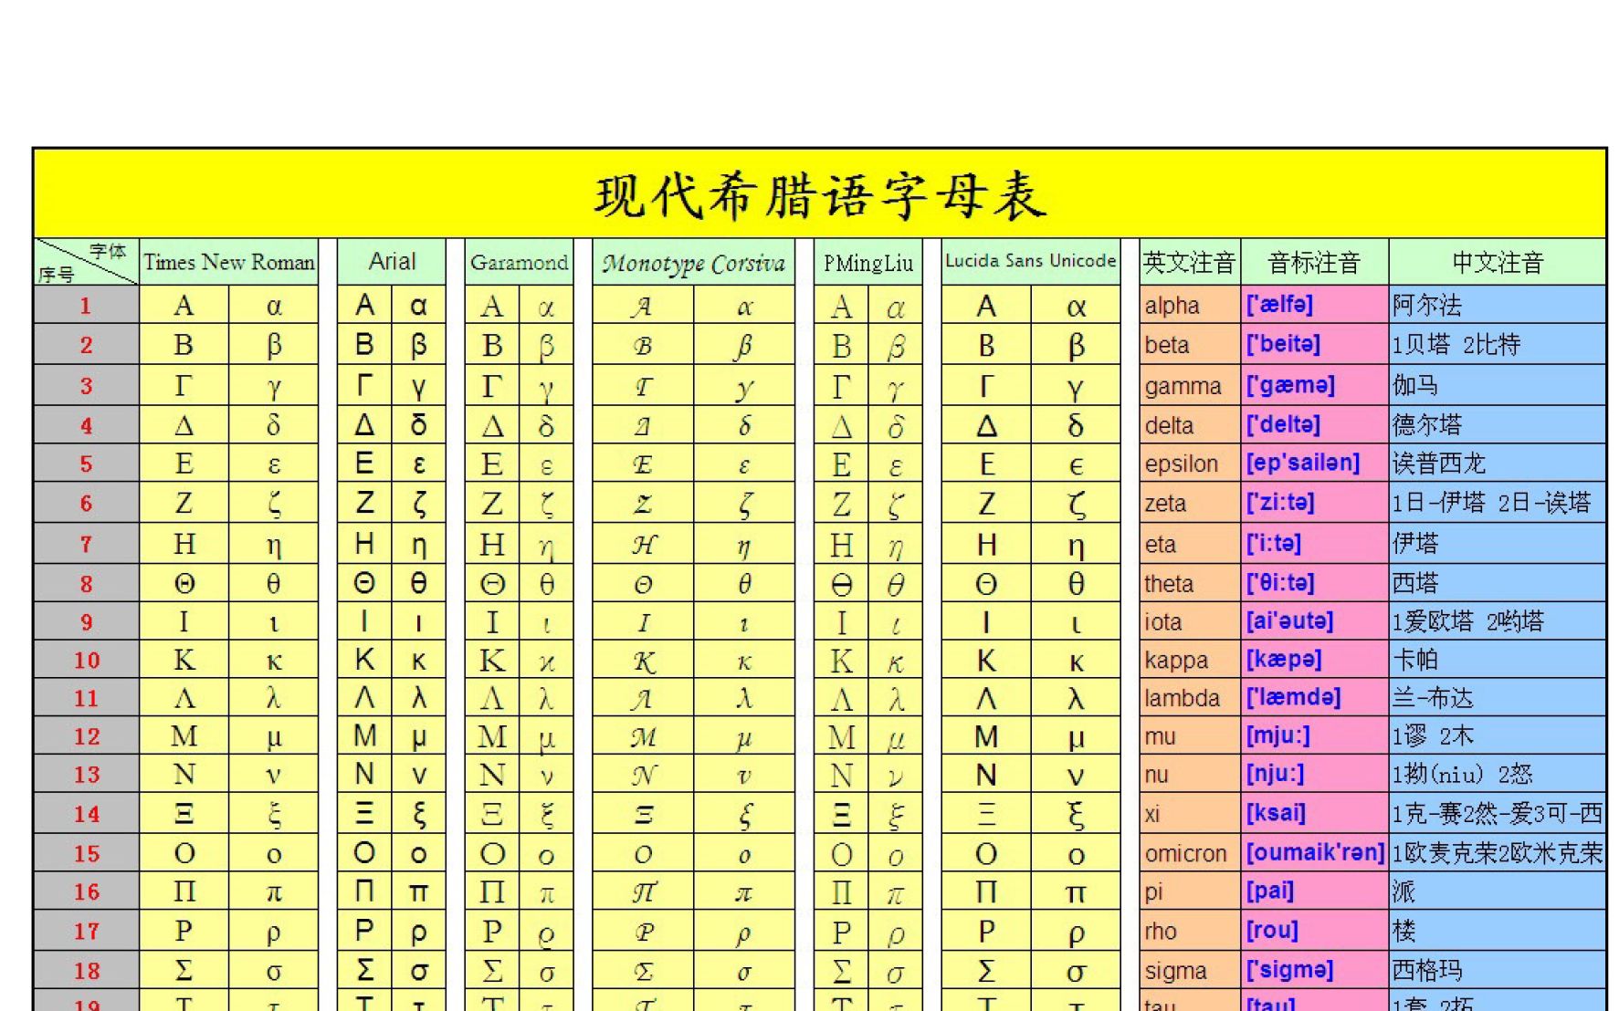This screenshot has width=1619, height=1011.
Task: Click the title 现代希腊语字母表
Action: pyautogui.click(x=819, y=194)
